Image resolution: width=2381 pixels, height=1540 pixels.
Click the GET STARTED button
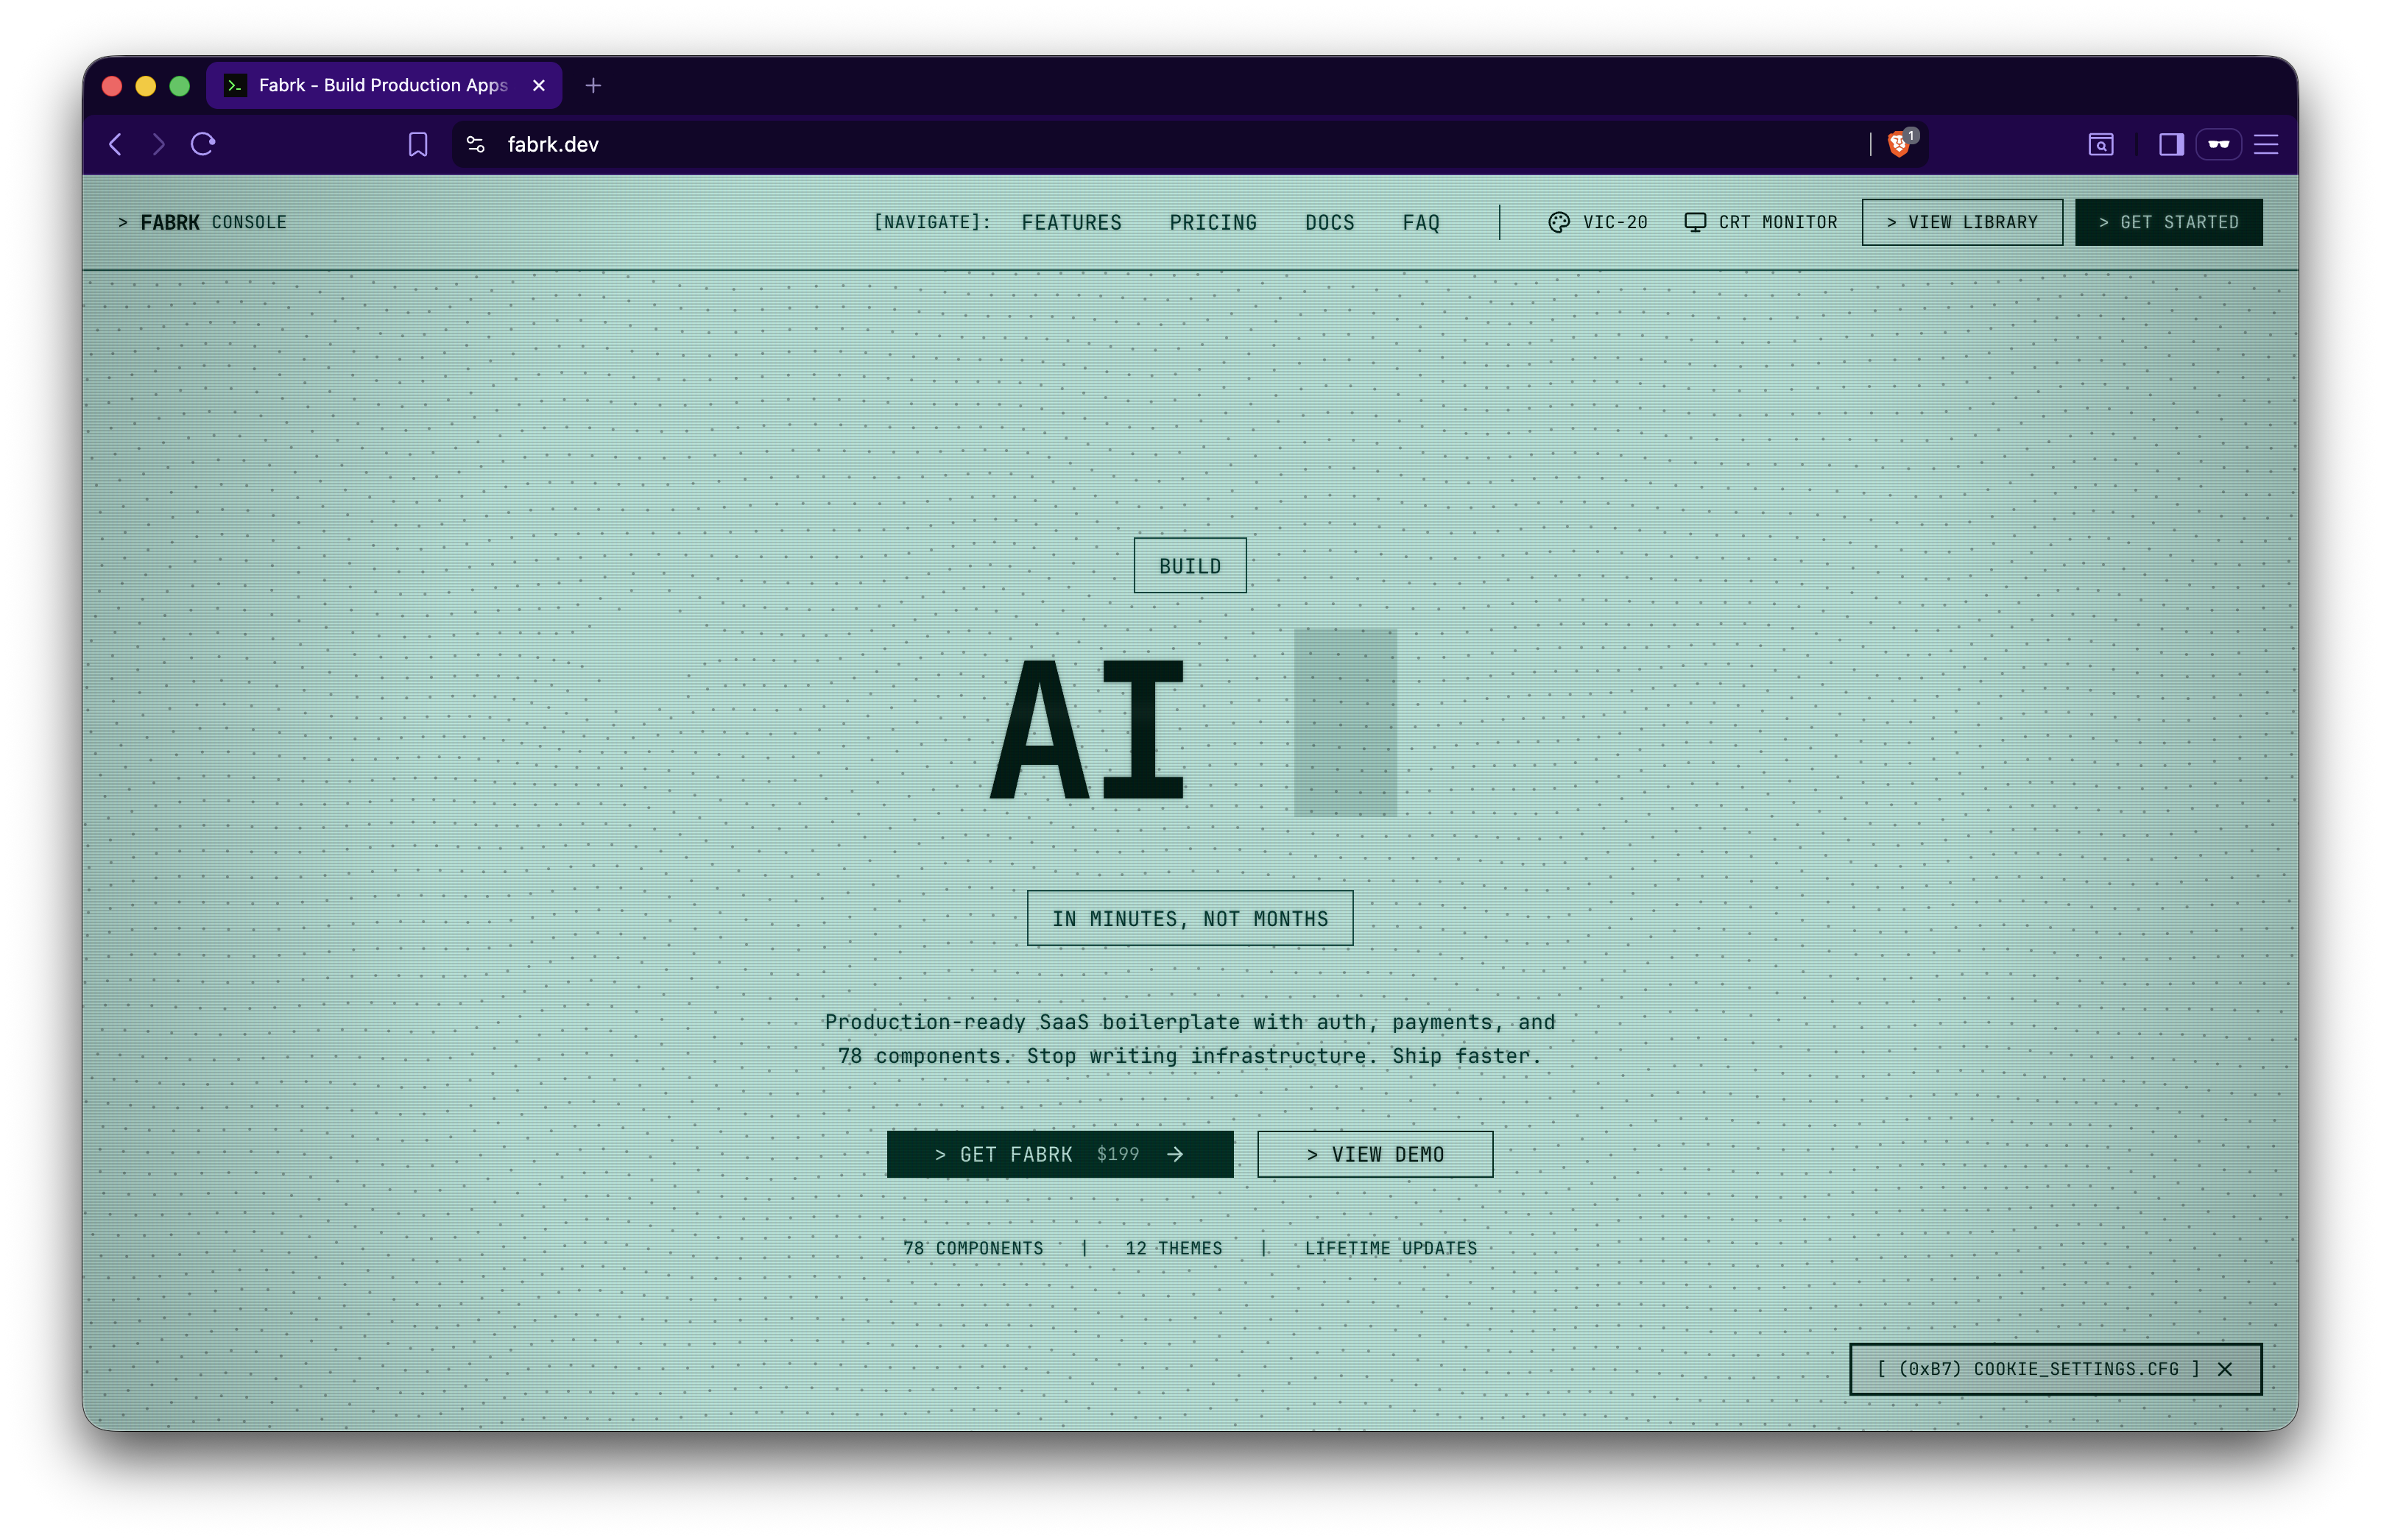coord(2168,221)
